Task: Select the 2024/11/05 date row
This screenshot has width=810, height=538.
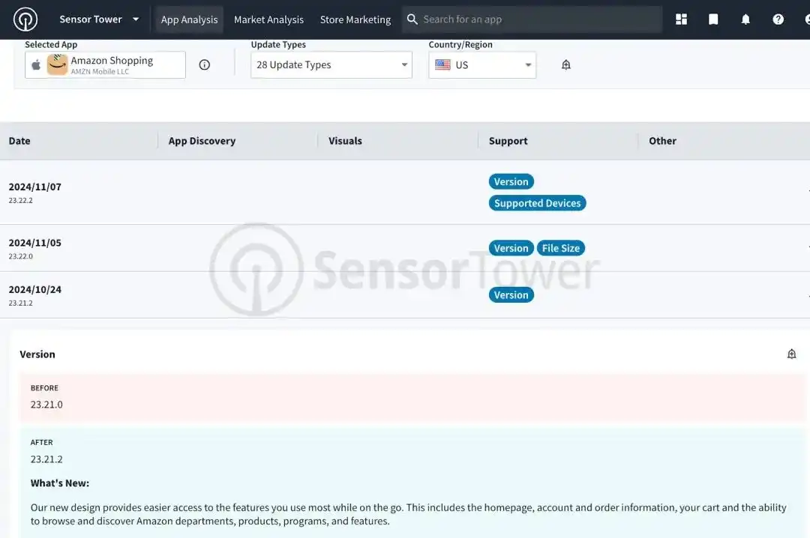Action: [x=405, y=248]
